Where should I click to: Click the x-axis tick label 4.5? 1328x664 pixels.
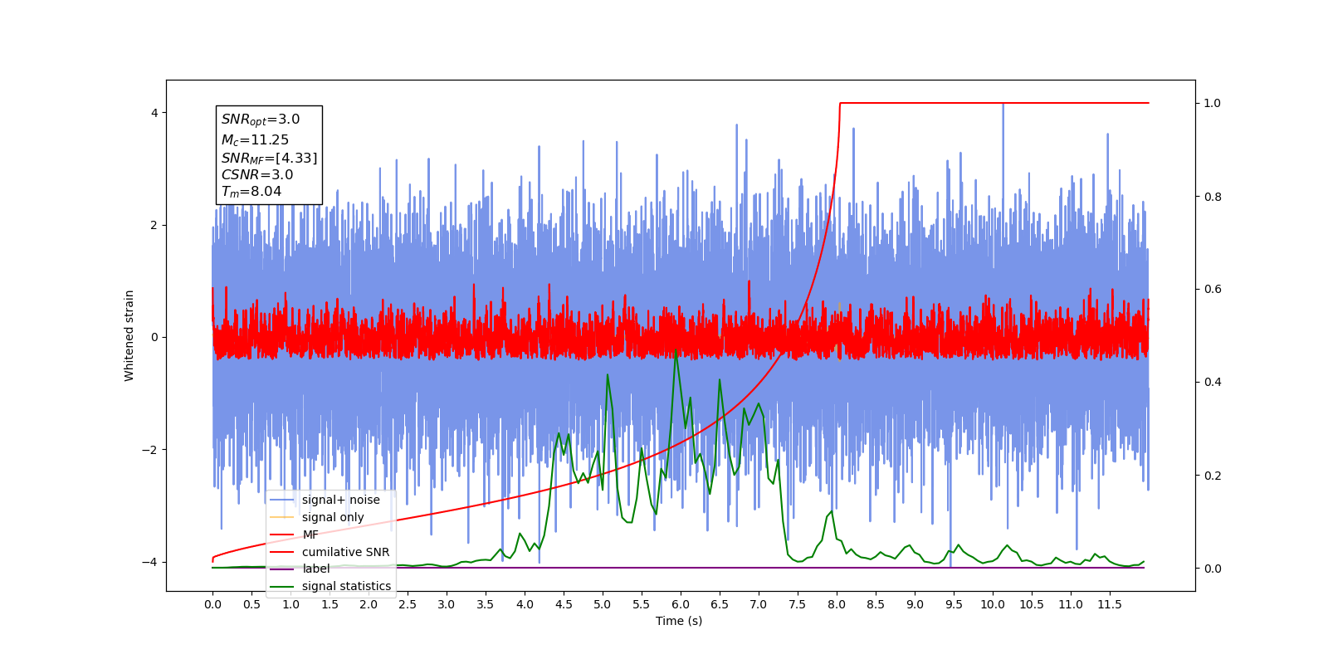pyautogui.click(x=564, y=604)
